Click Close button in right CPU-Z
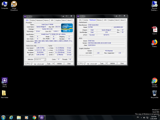Screen dimensions: 160x120 [122, 63]
